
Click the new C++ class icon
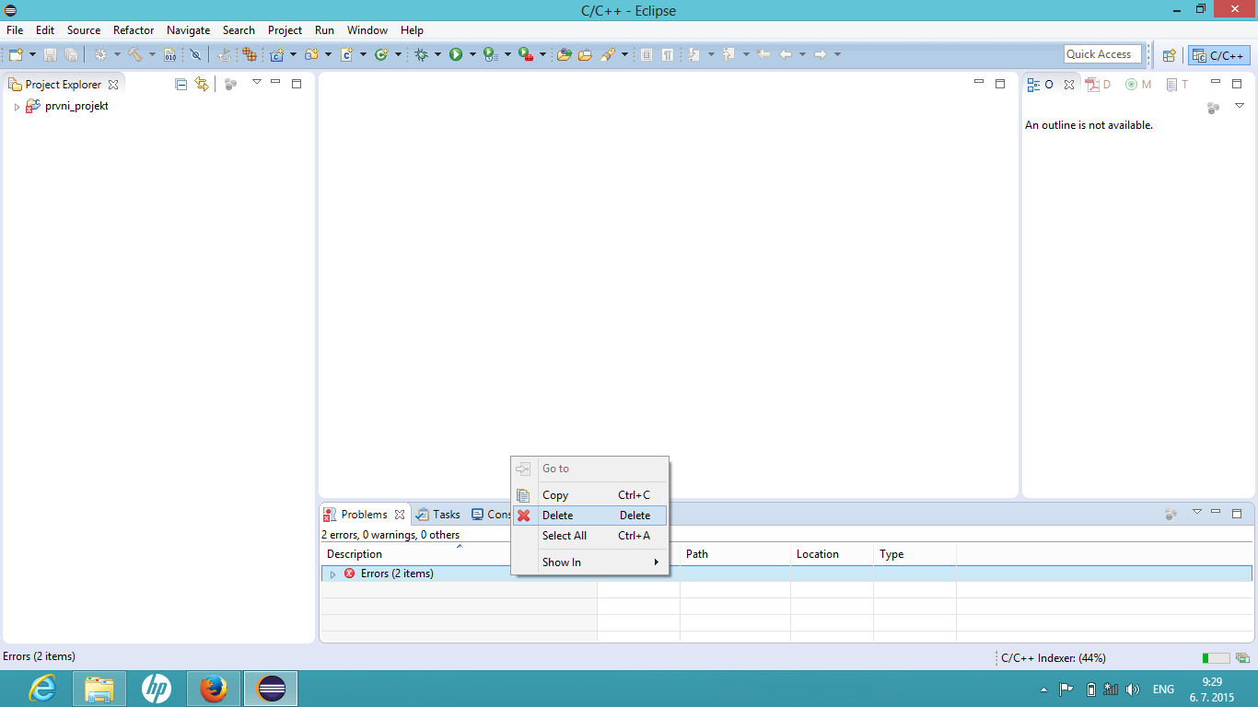[381, 55]
